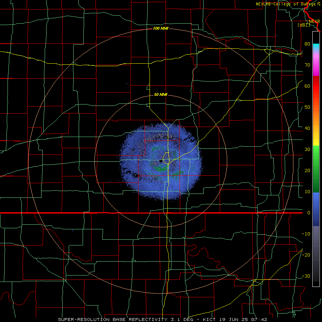Click the 50 value on dBZ scale
This screenshot has width=322, height=322.
pos(307,107)
